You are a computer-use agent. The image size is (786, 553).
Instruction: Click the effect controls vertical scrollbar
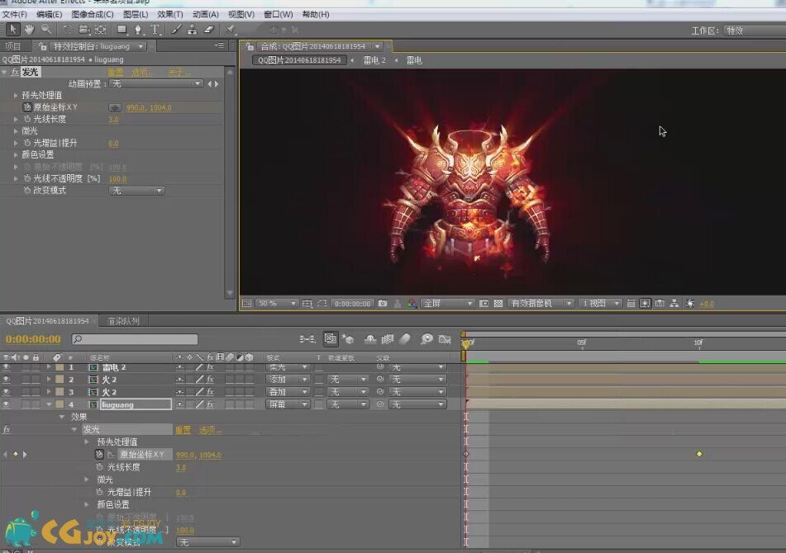pyautogui.click(x=230, y=183)
